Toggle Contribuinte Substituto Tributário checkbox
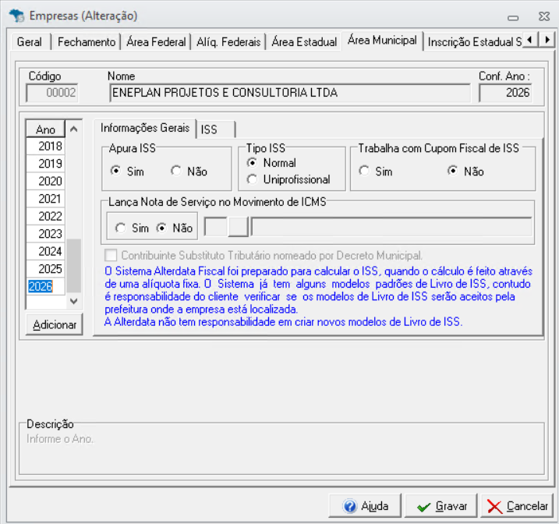 (111, 255)
